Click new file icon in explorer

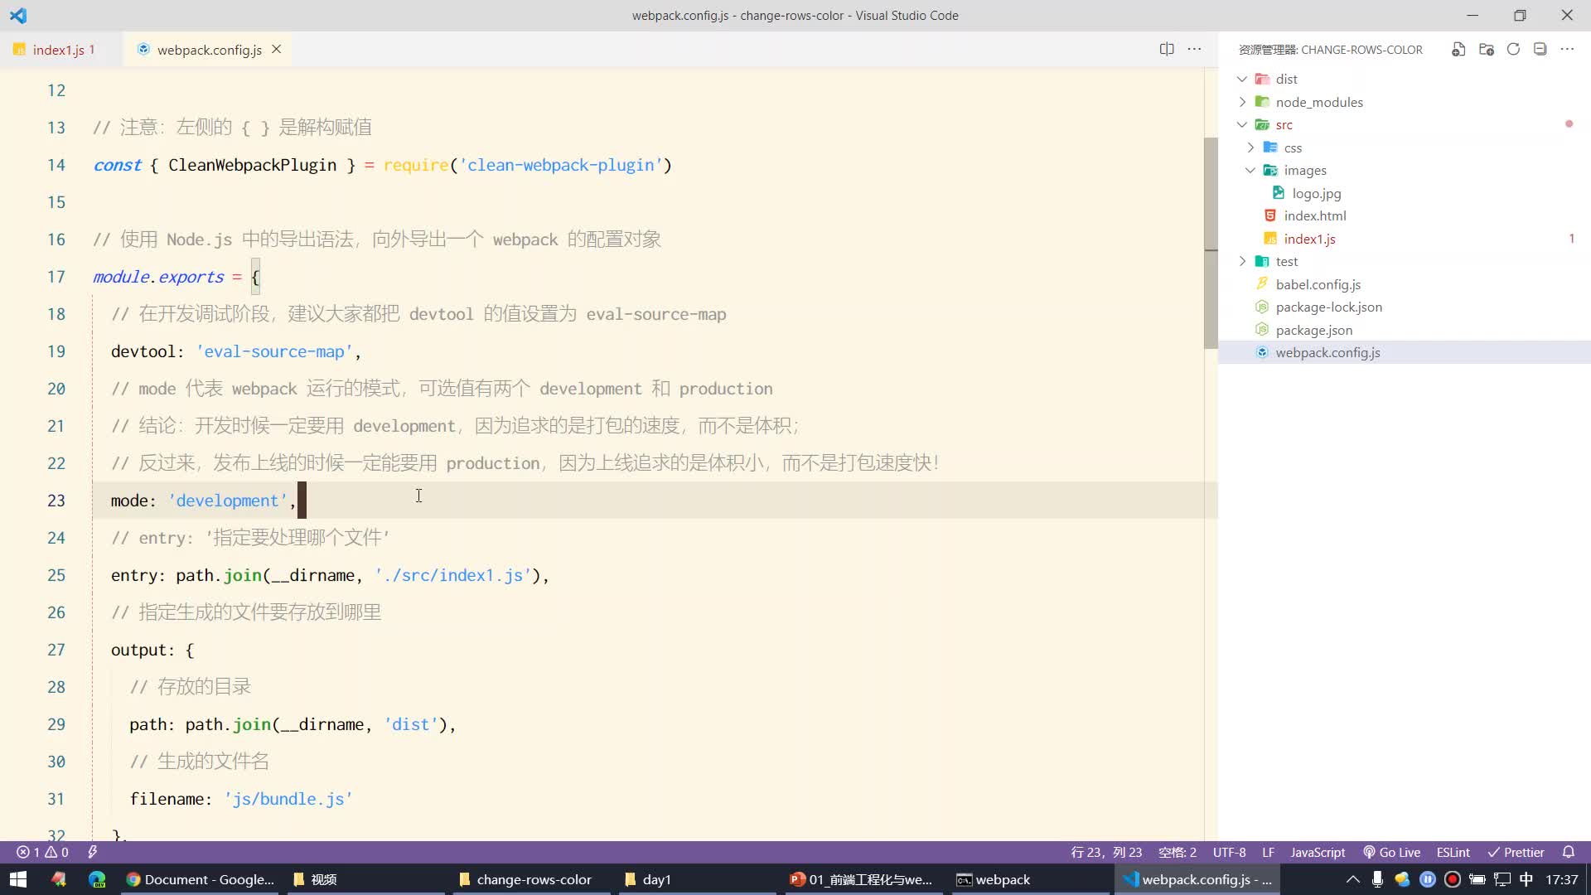(1458, 49)
